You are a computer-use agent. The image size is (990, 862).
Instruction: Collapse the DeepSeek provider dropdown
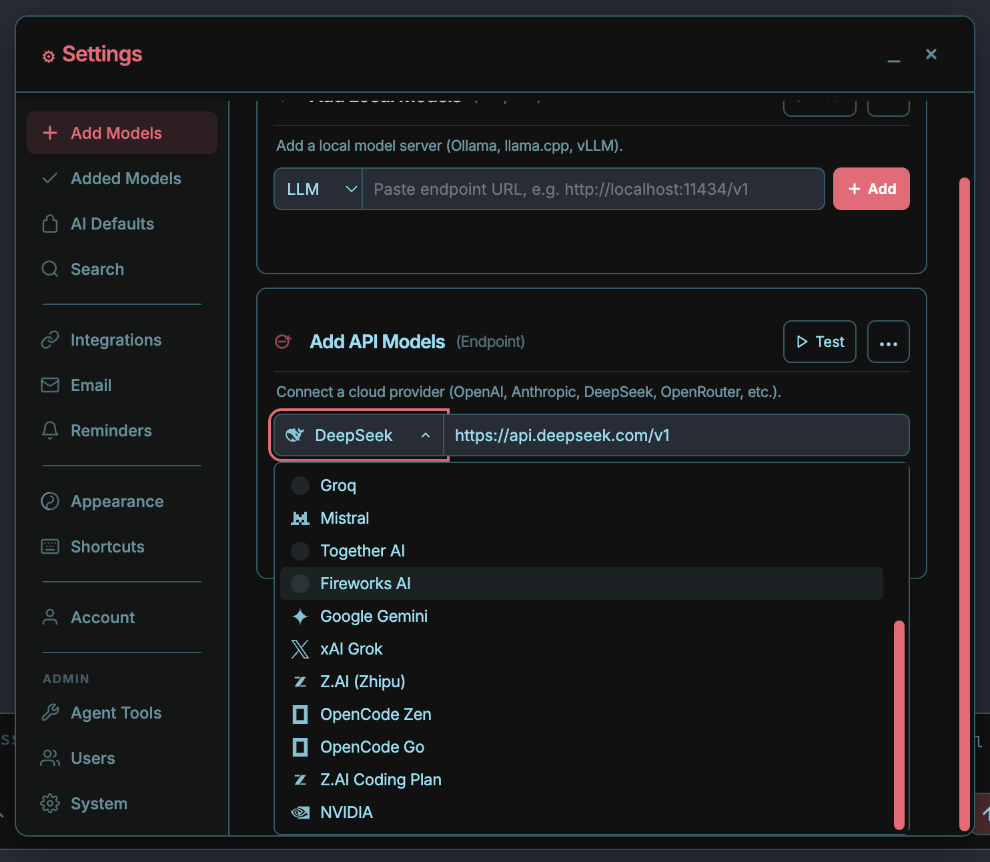[x=359, y=435]
